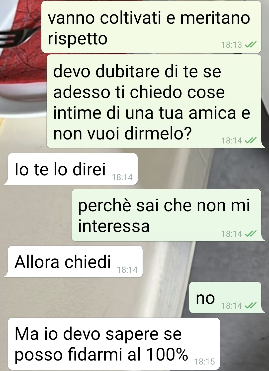Tap the 18:13 timestamp of the first message
Image resolution: width=269 pixels, height=371 pixels.
232,45
